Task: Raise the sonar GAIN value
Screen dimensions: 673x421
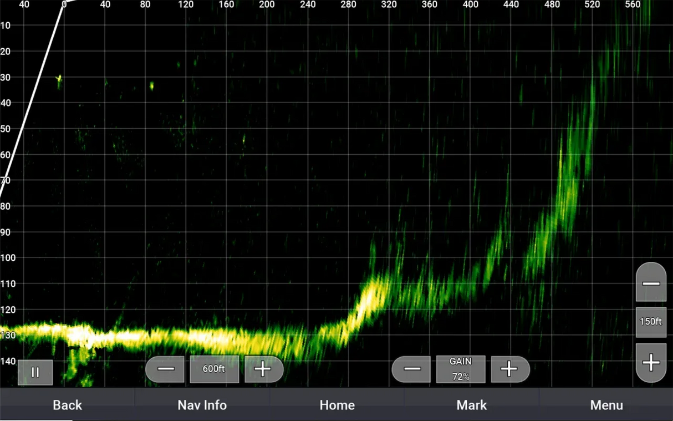Action: (509, 369)
